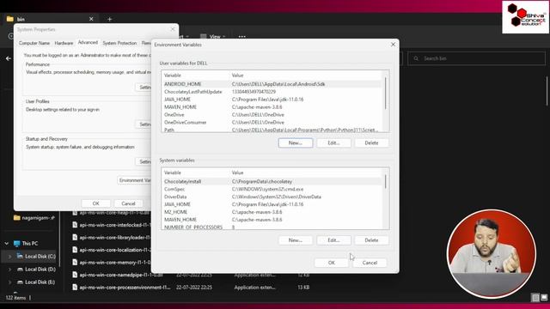
Task: Cancel the Environment Variables dialog
Action: (370, 263)
